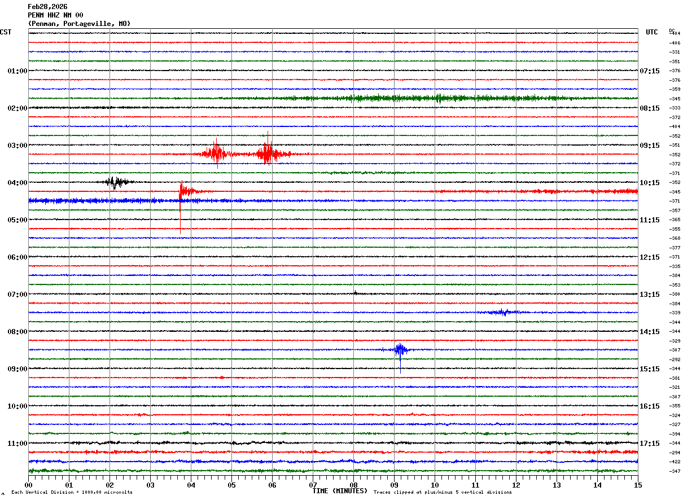The image size is (683, 500).
Task: Click the TIME (MINUTES) axis title
Action: 340,491
